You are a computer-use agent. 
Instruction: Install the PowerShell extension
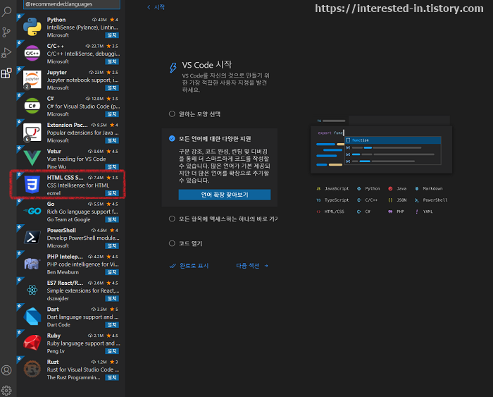pos(112,245)
